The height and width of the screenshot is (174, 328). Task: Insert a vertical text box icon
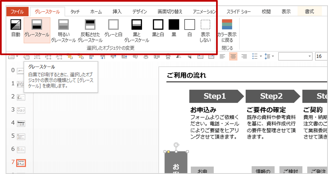pyautogui.click(x=211, y=57)
